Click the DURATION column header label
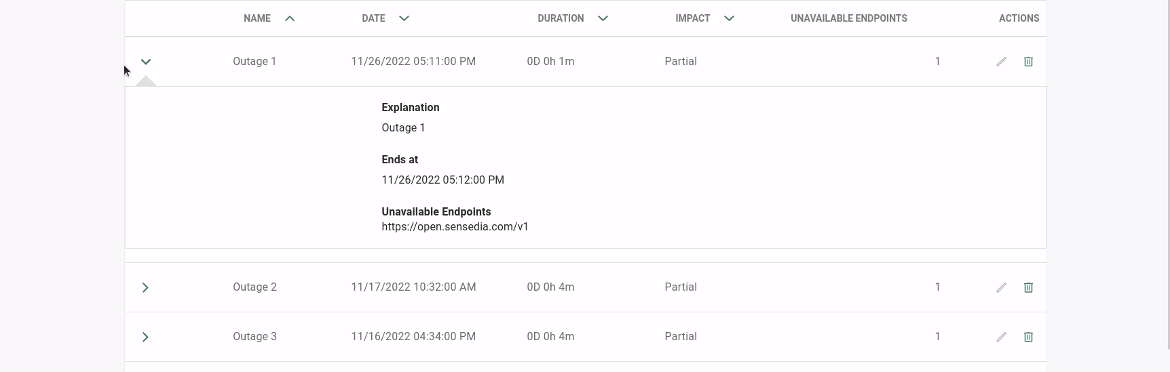 point(561,18)
